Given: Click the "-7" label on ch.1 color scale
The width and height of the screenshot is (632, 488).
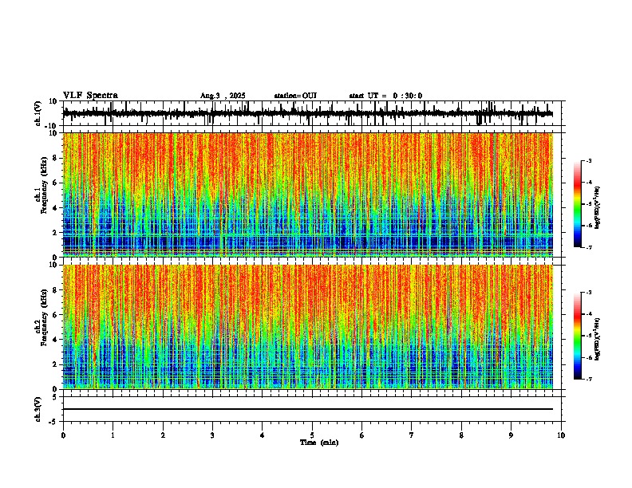Looking at the screenshot, I should tap(589, 247).
